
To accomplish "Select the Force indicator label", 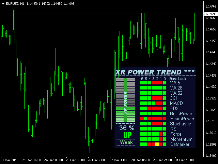I will pos(176,134).
